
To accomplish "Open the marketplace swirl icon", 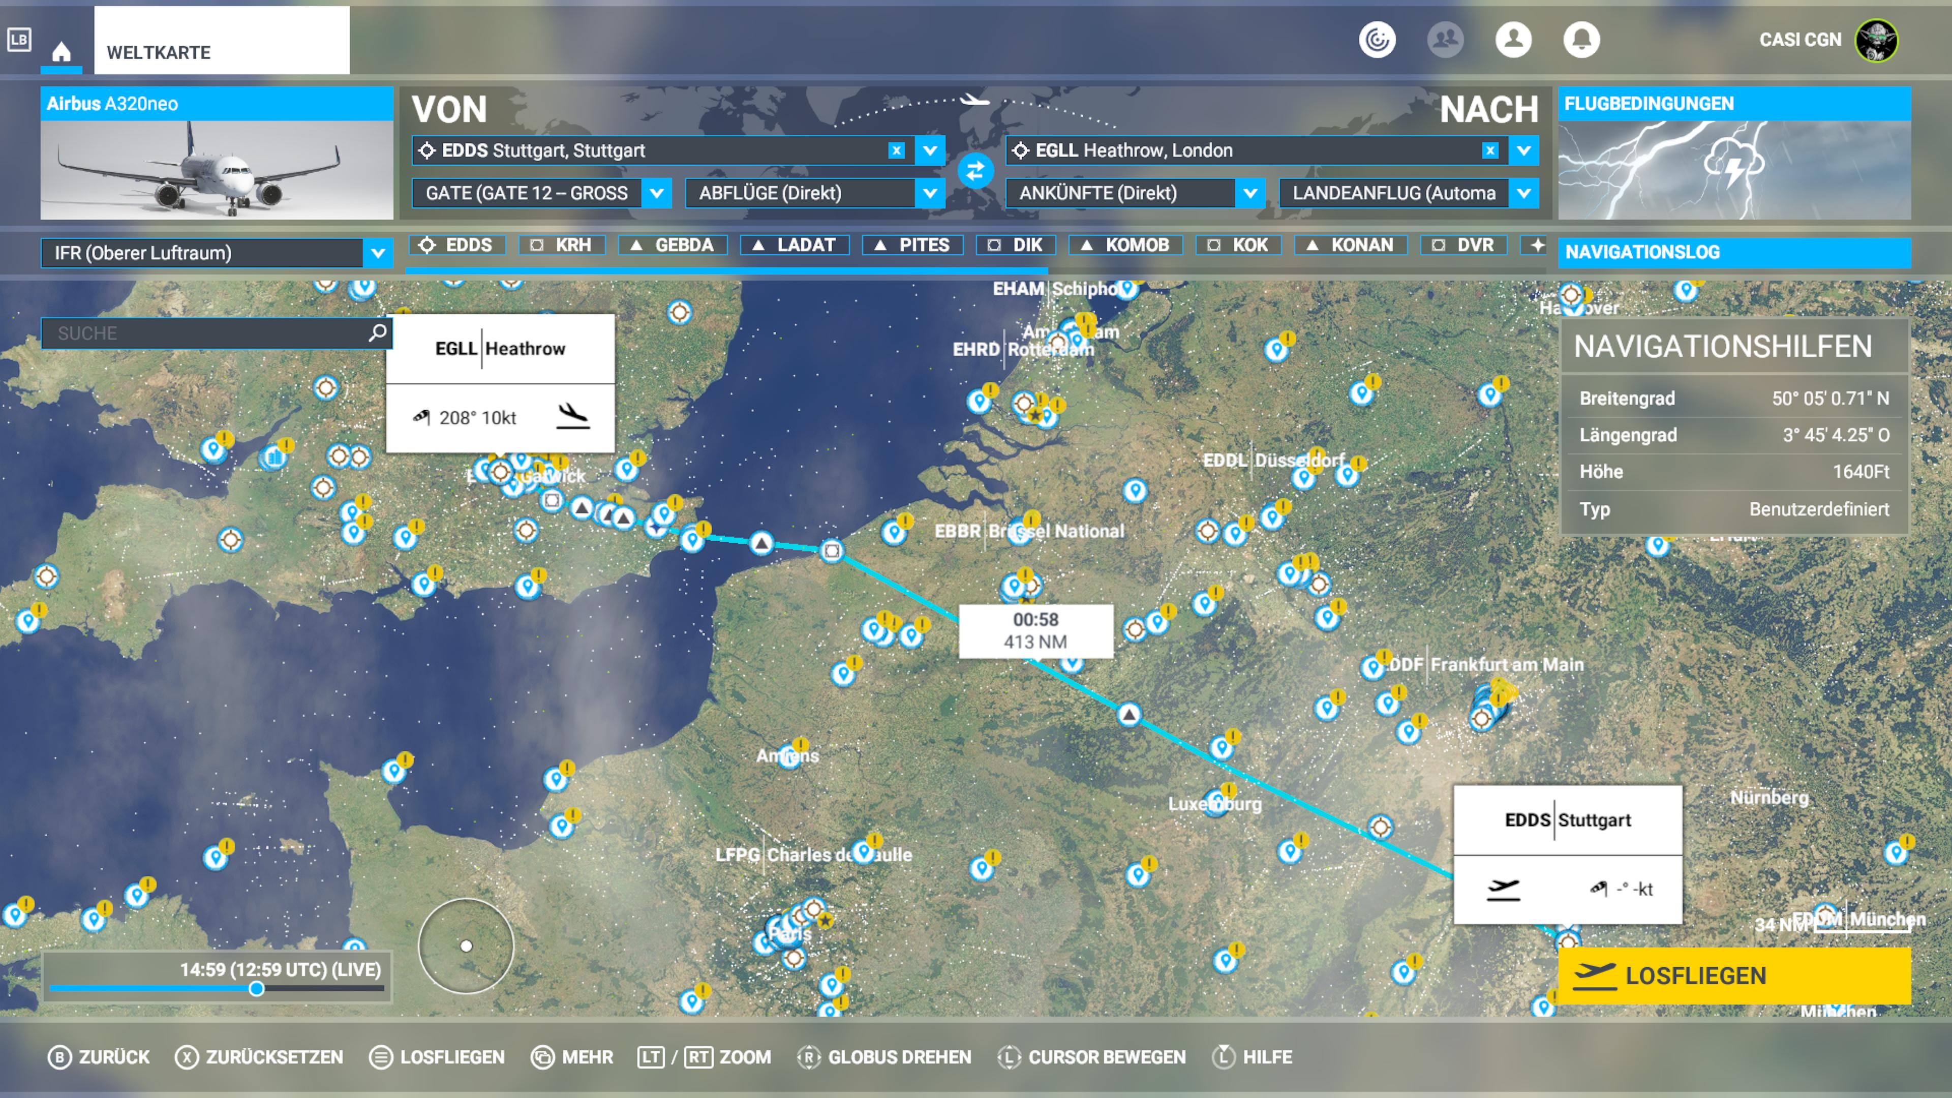I will tap(1377, 40).
